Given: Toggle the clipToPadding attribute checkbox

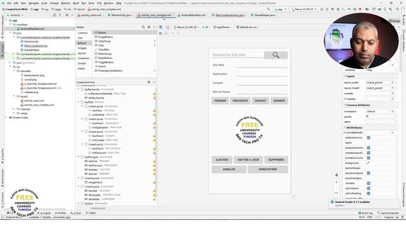Looking at the screenshot, I should 369,193.
